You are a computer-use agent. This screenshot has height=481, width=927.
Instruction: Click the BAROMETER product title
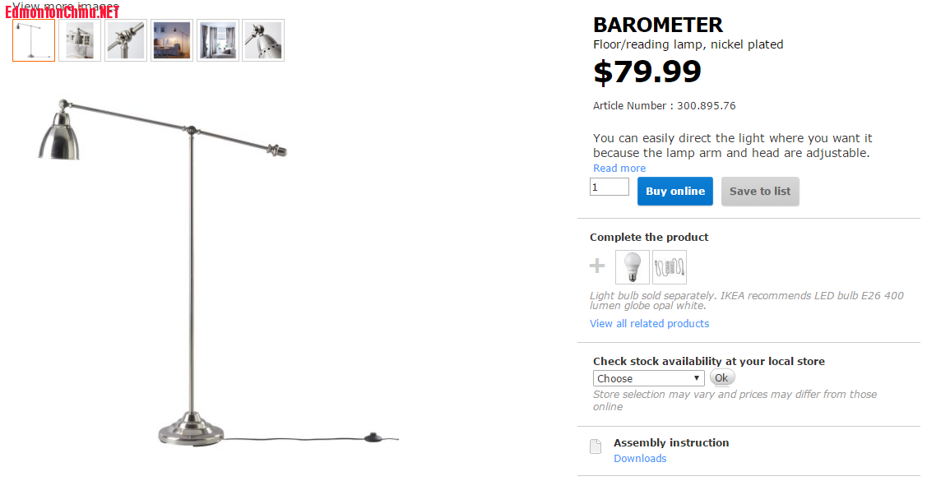click(x=657, y=25)
